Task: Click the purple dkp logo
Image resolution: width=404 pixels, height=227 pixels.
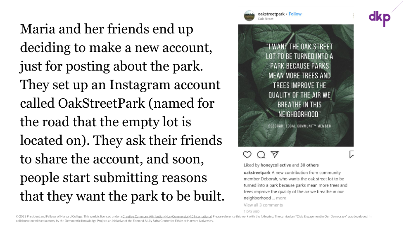Action: (379, 17)
